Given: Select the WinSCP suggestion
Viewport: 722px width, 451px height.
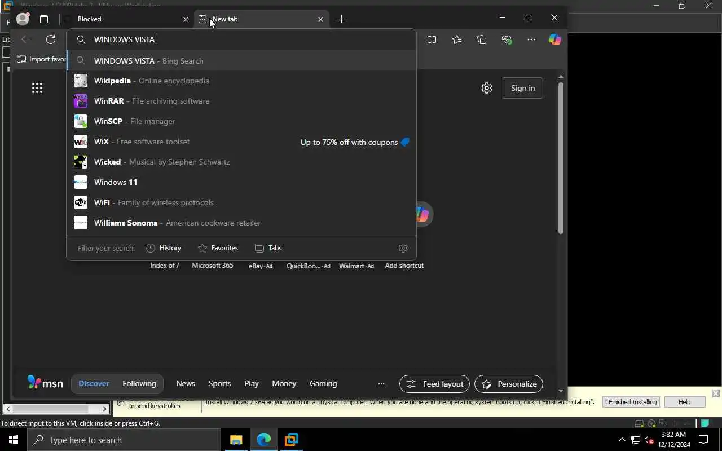Looking at the screenshot, I should click(241, 121).
